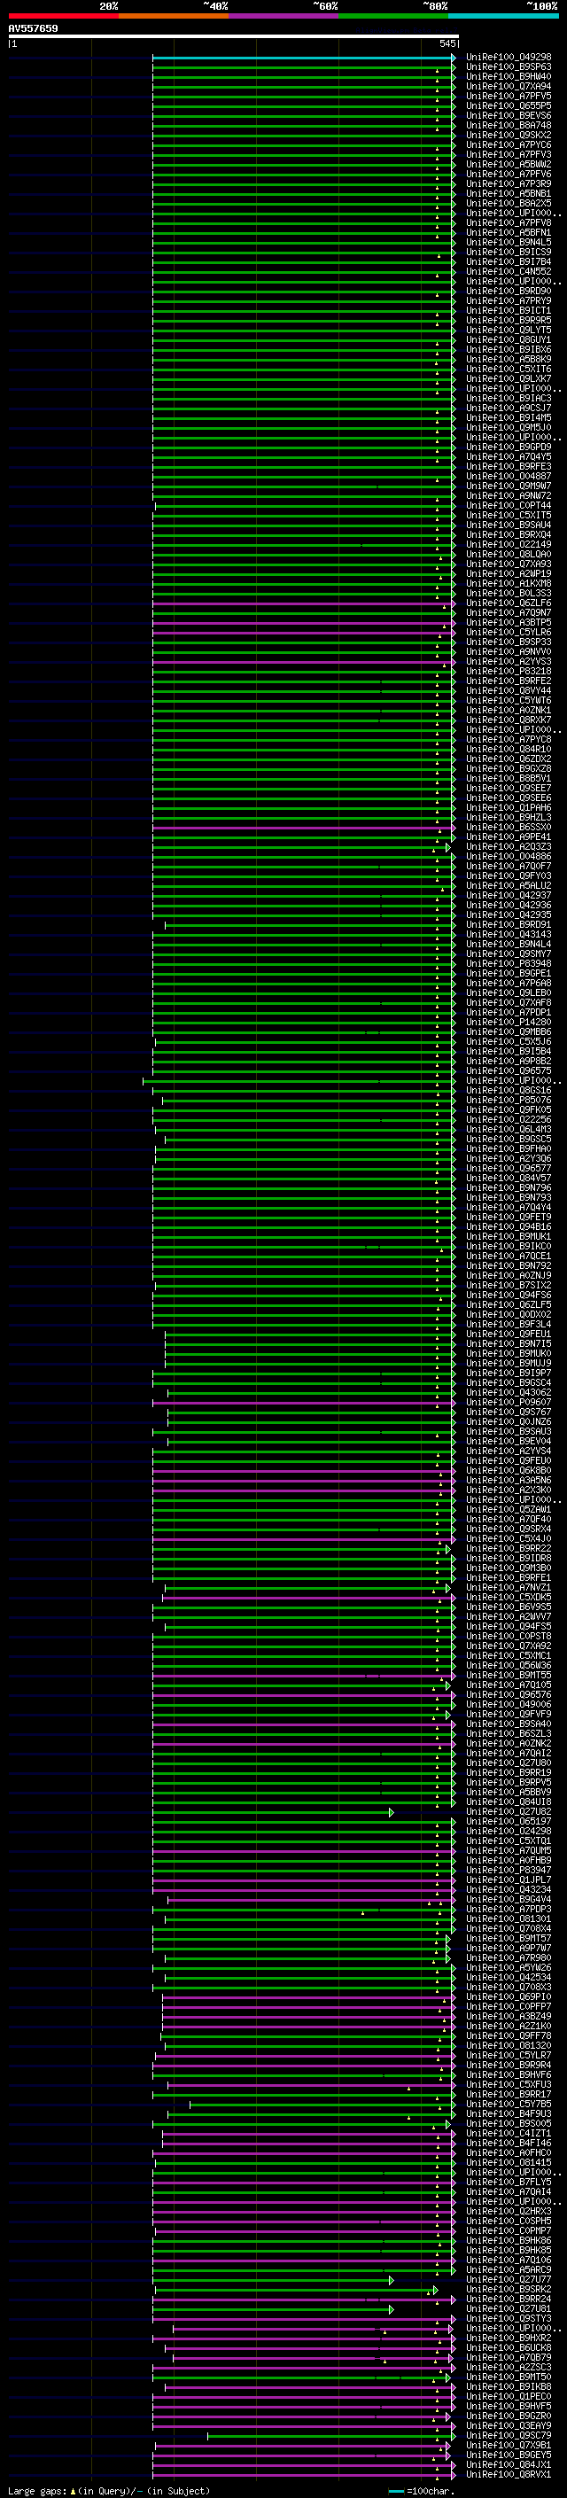Select hit label UniRef100_Q9FK05
This screenshot has height=2498, width=567.
(509, 1109)
